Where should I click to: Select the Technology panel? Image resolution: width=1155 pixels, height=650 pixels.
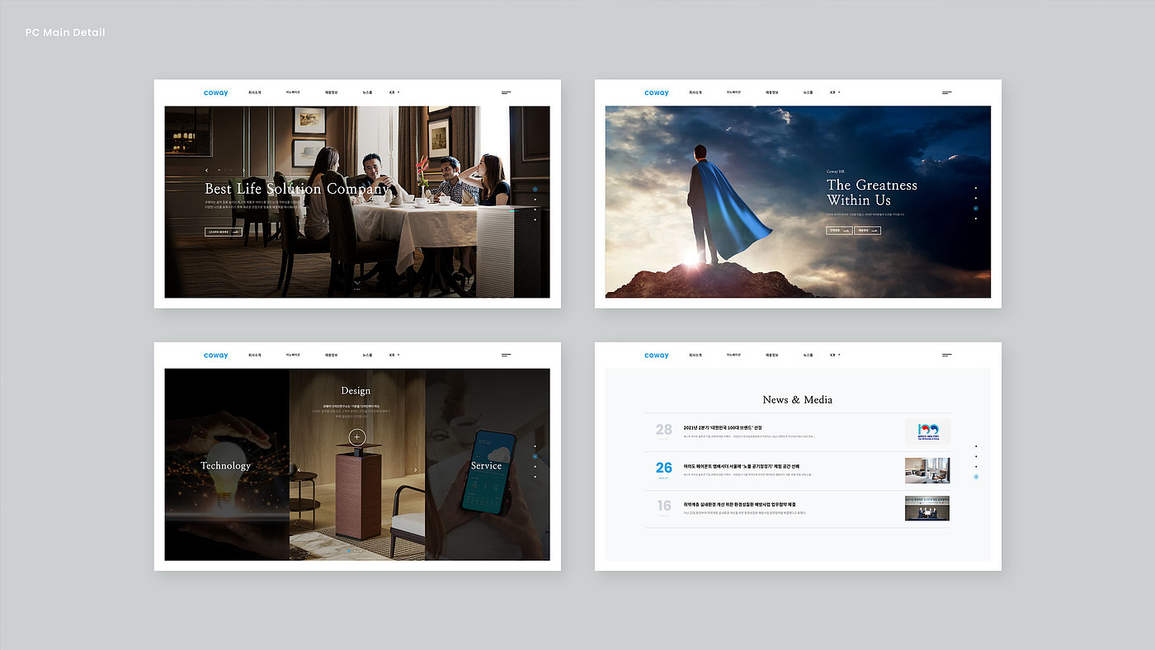pos(225,466)
